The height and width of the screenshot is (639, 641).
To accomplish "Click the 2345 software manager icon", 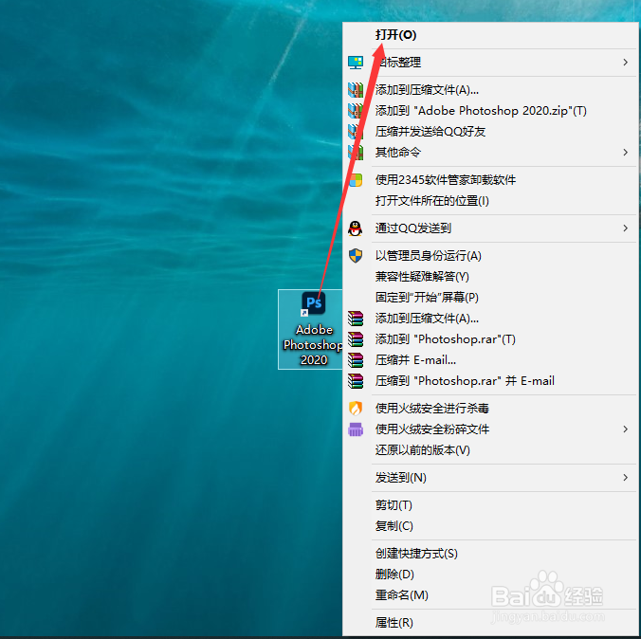I will pyautogui.click(x=356, y=180).
